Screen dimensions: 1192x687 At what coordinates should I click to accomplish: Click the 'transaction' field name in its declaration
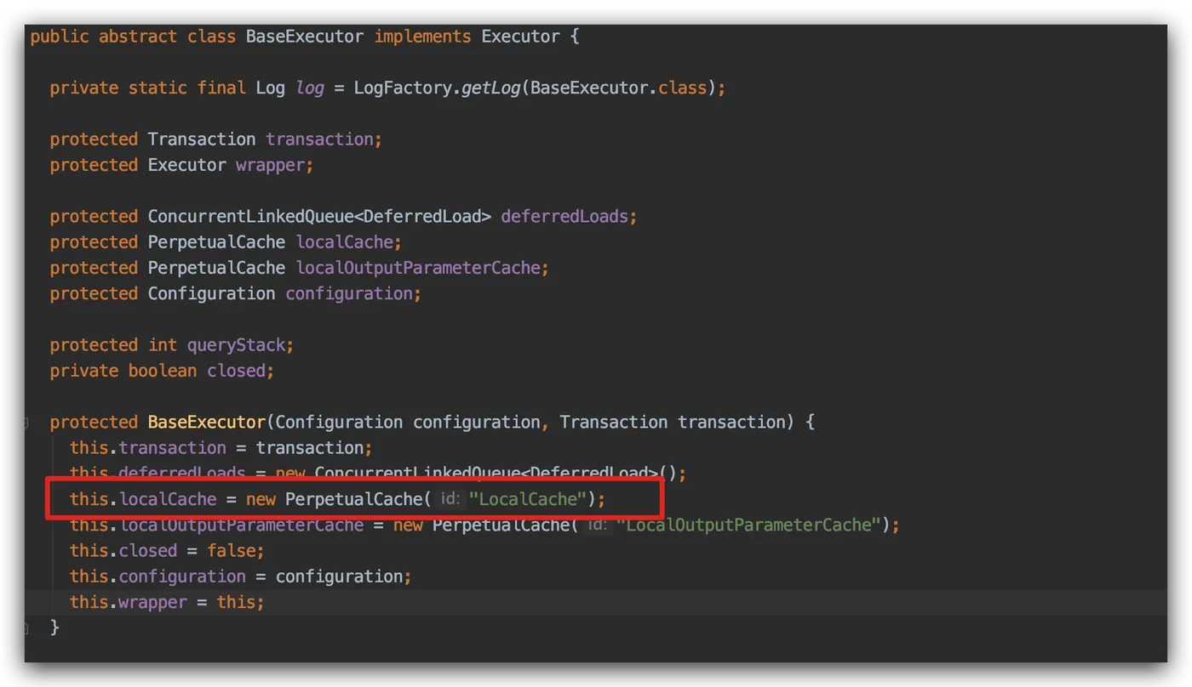pos(319,139)
